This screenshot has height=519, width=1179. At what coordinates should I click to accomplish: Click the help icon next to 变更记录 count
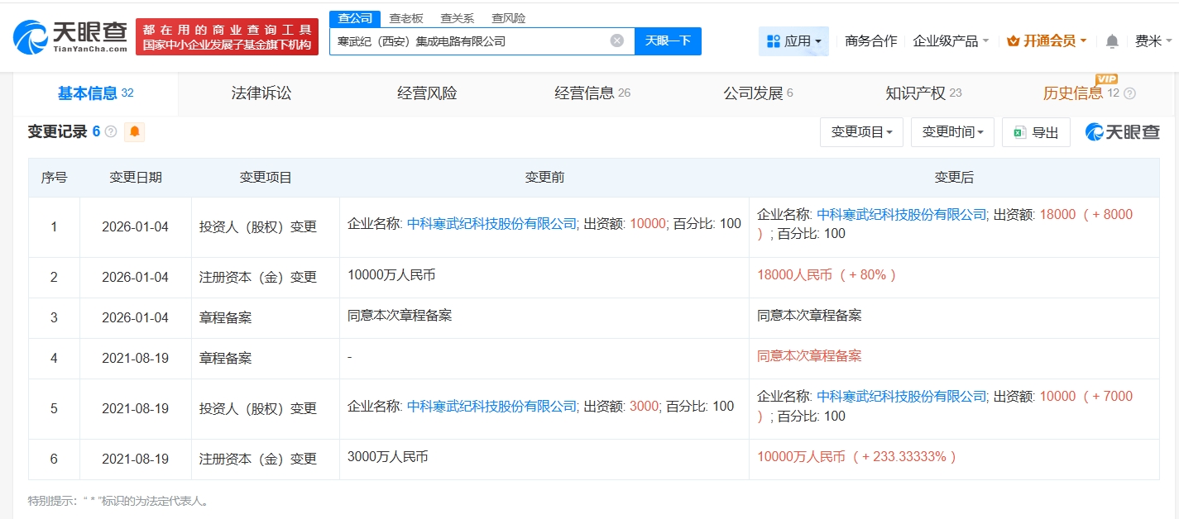111,132
